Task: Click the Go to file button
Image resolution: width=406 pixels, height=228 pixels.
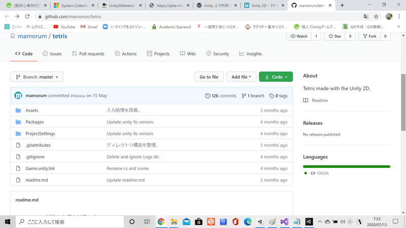Action: pyautogui.click(x=209, y=77)
